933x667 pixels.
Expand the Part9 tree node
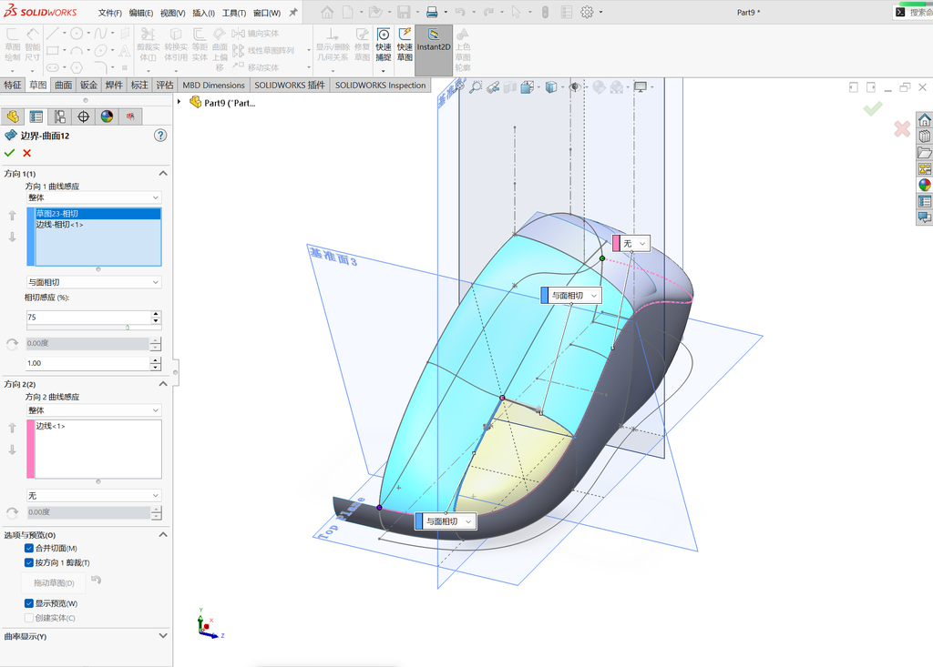(179, 102)
